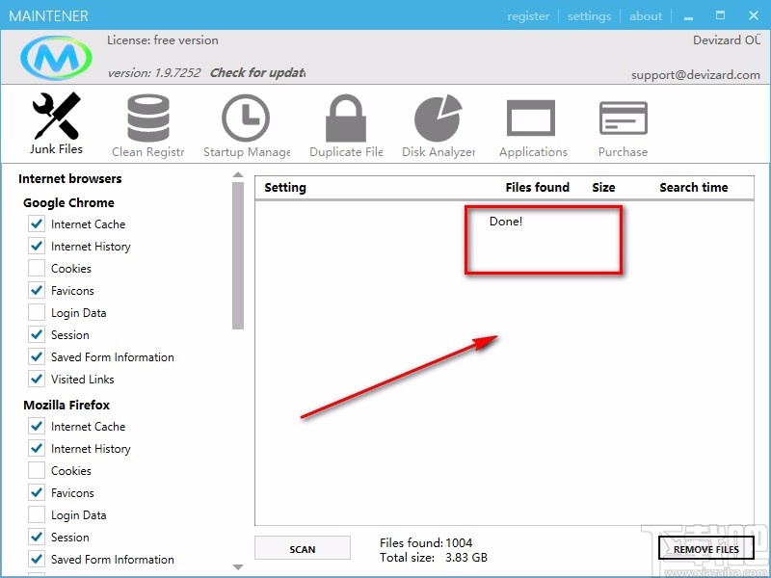This screenshot has height=578, width=771.
Task: Uncheck Mozilla Firefox Session
Action: tap(37, 537)
